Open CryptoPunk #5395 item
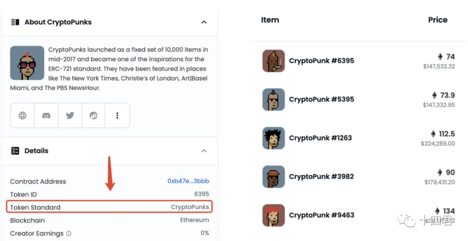468x241 pixels. tap(322, 99)
